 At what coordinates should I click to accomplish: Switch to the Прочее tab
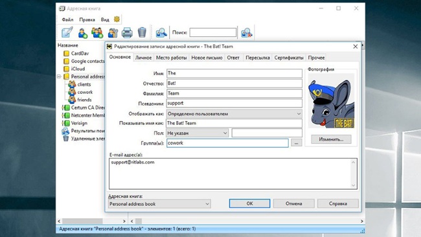pyautogui.click(x=316, y=58)
